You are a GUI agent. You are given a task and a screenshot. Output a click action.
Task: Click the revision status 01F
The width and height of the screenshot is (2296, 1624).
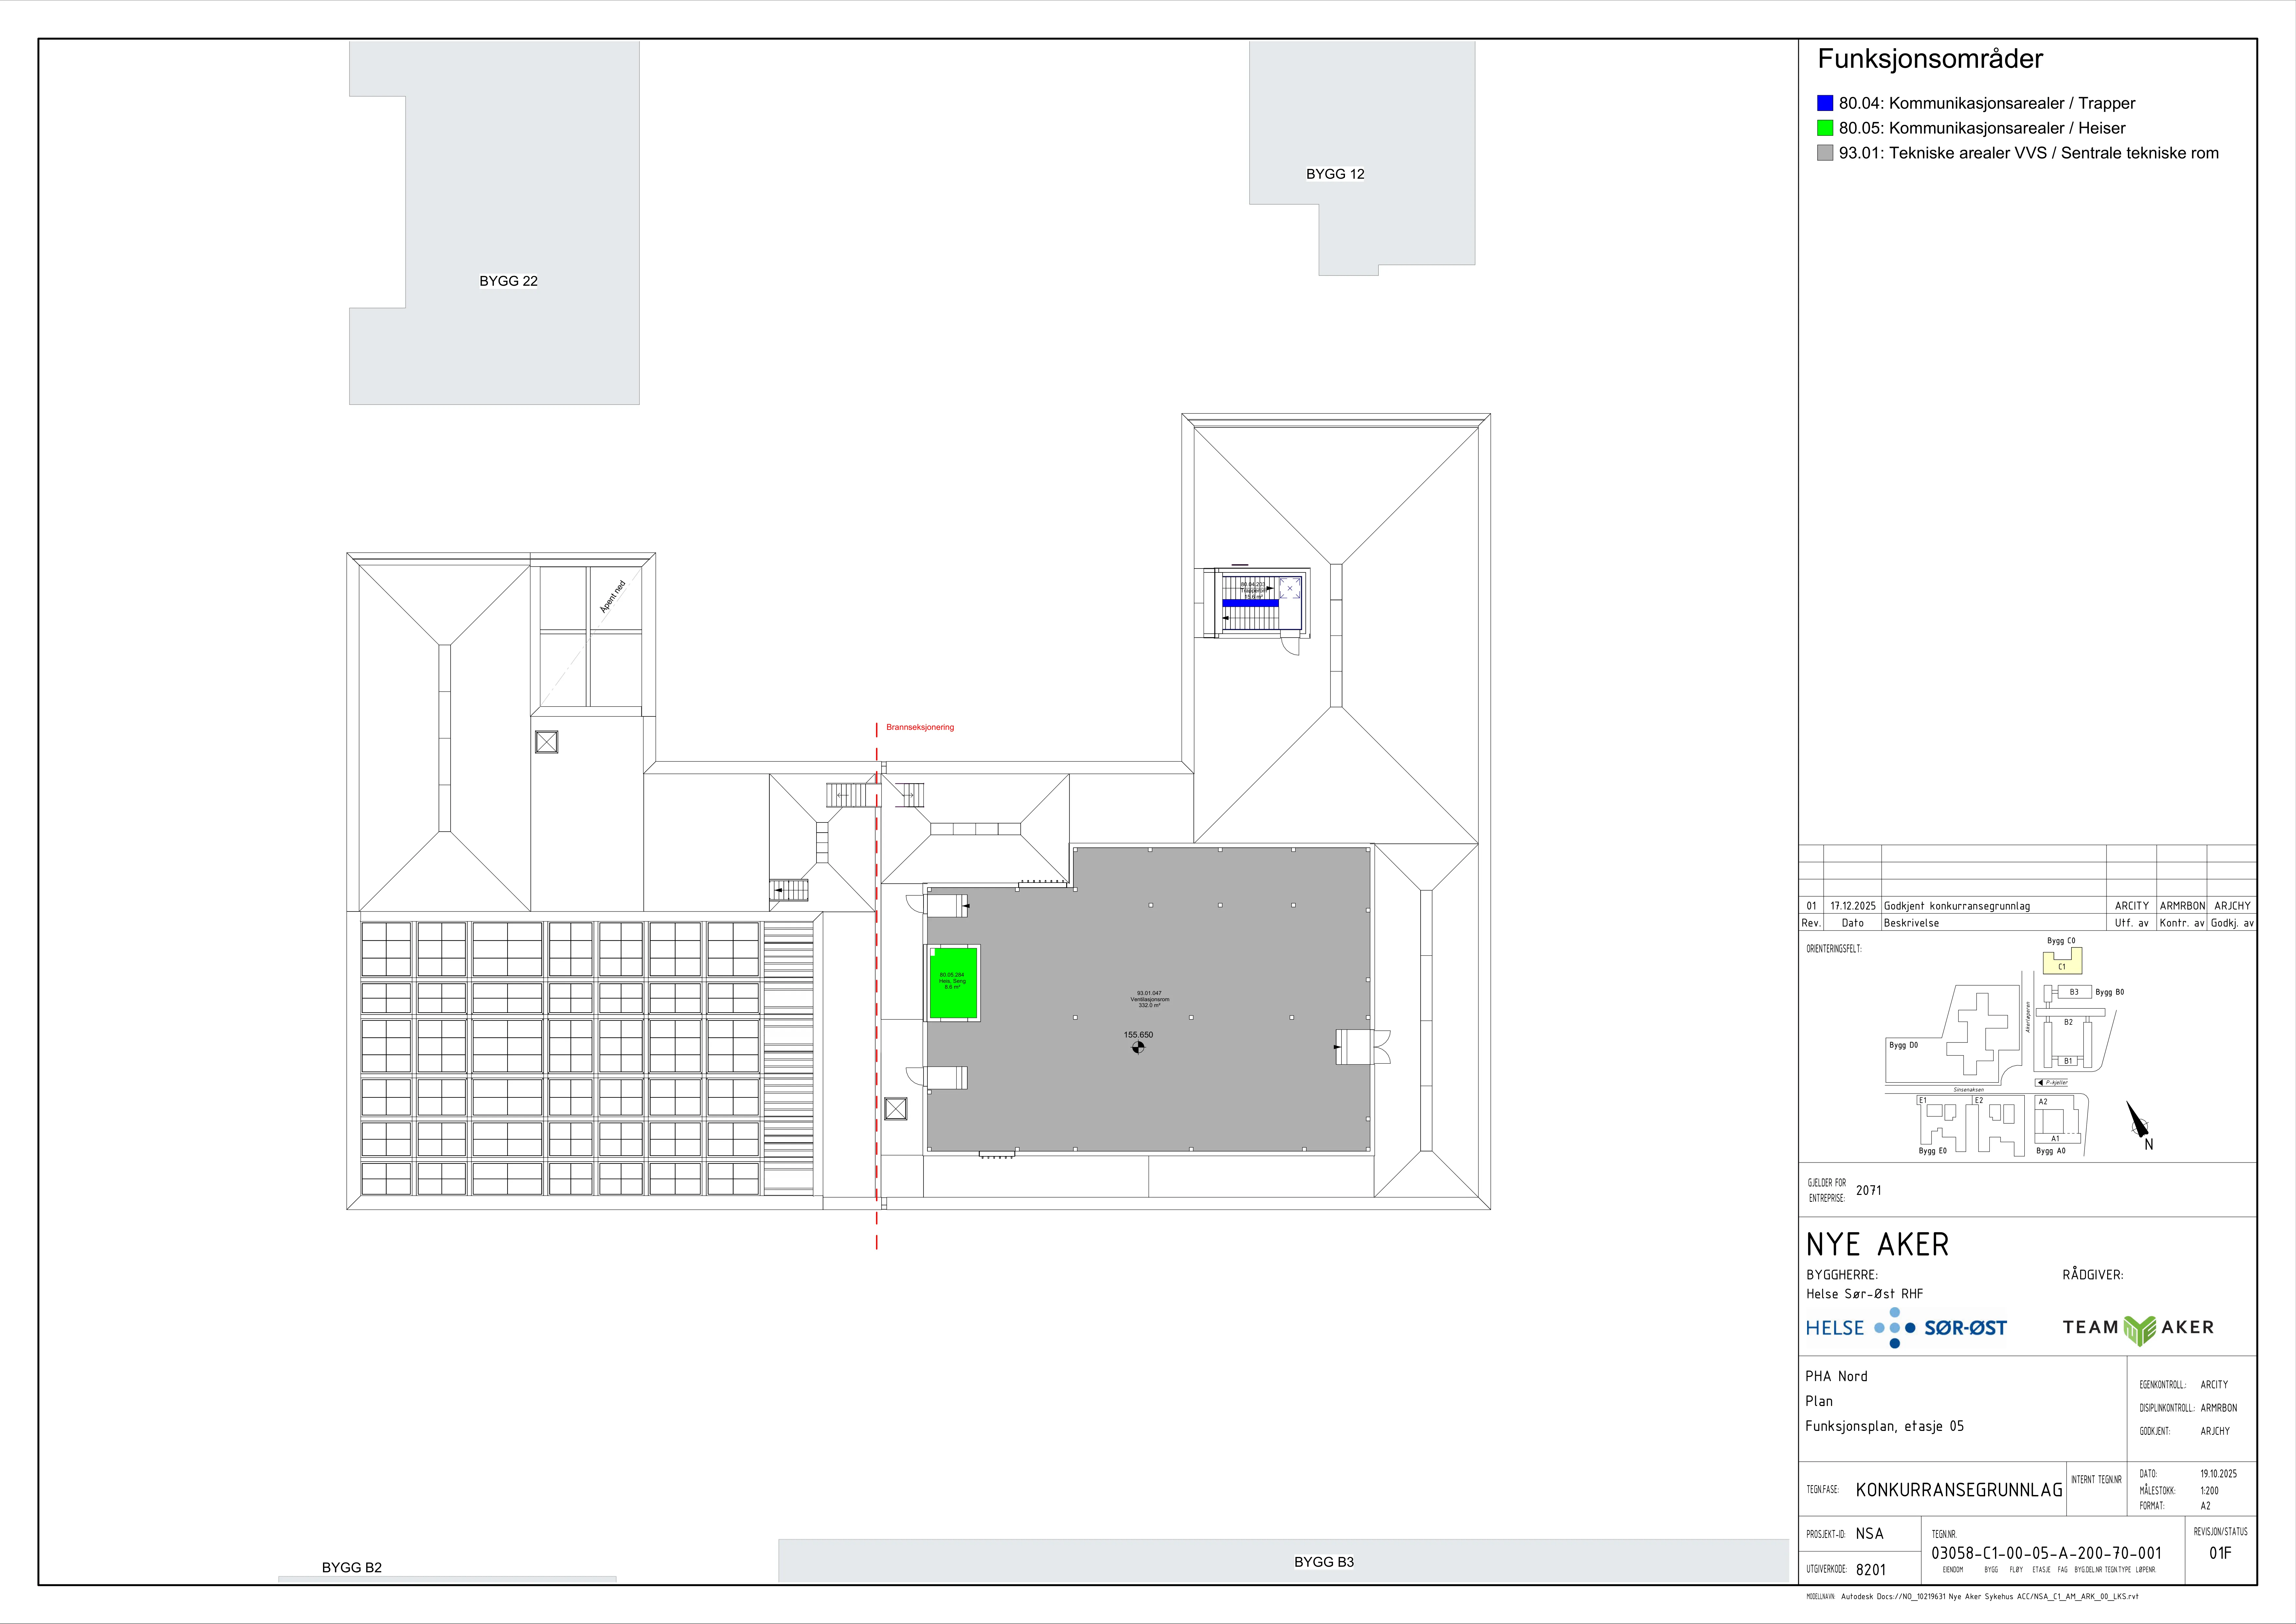pyautogui.click(x=2220, y=1553)
